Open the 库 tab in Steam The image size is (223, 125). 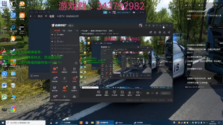46,16
